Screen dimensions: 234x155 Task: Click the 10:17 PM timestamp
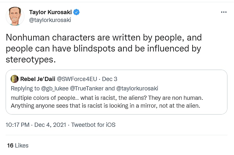click(18, 125)
